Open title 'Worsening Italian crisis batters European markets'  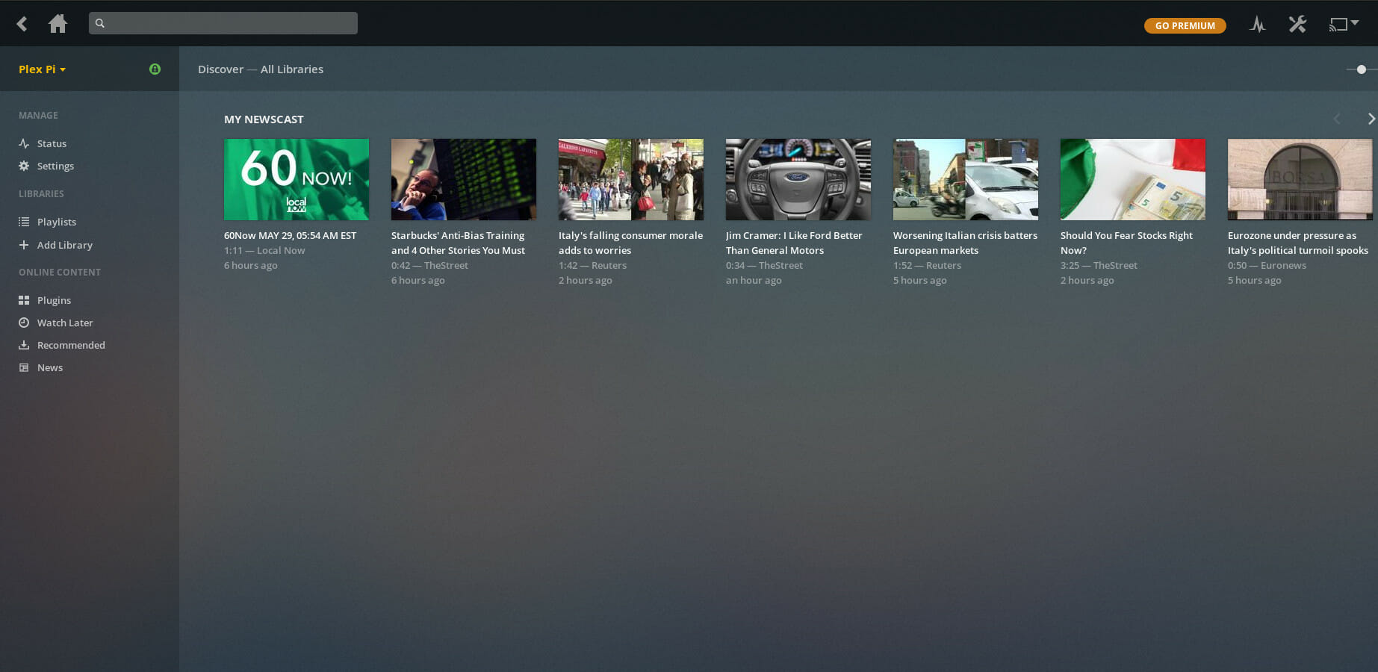(966, 243)
